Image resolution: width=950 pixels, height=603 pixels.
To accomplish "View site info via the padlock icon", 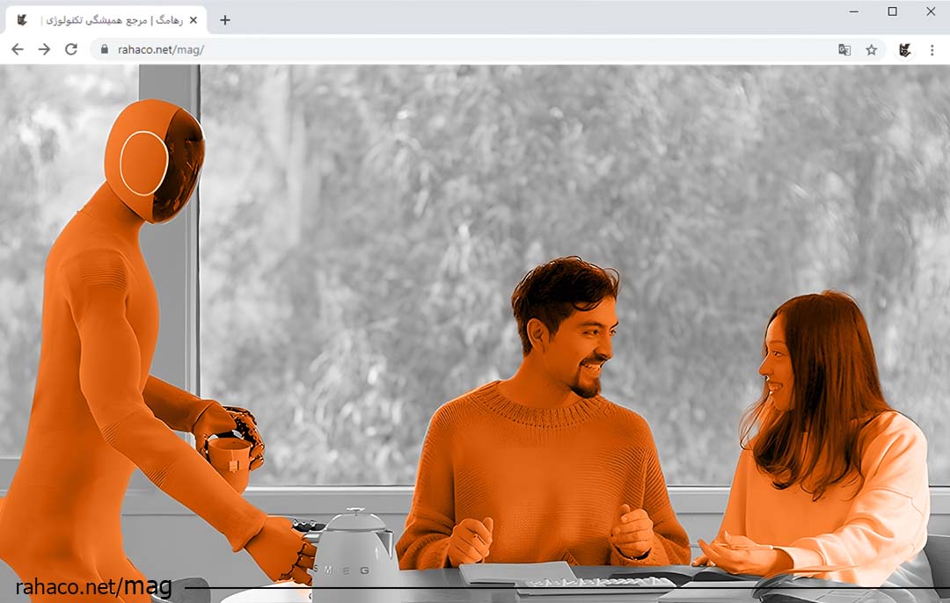I will tap(105, 50).
